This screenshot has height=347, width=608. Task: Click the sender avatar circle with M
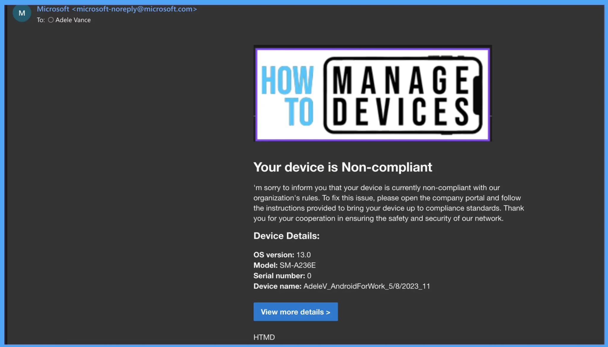point(22,13)
